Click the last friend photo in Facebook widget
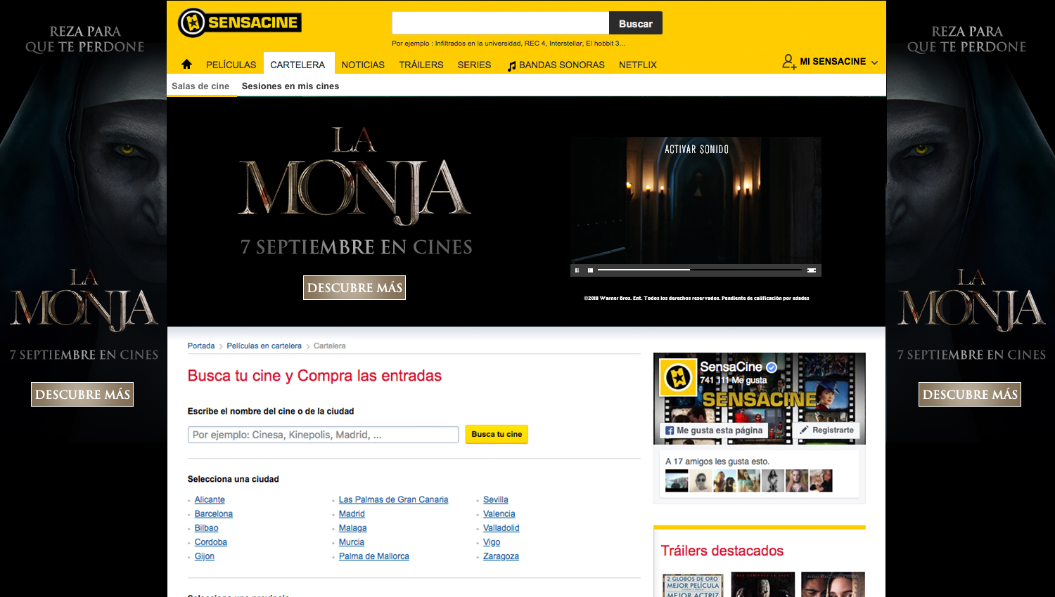Screen dimensions: 1055x597 tap(821, 480)
